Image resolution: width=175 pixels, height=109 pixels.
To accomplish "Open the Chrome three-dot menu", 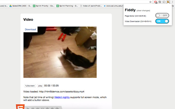I will pos(173,2).
